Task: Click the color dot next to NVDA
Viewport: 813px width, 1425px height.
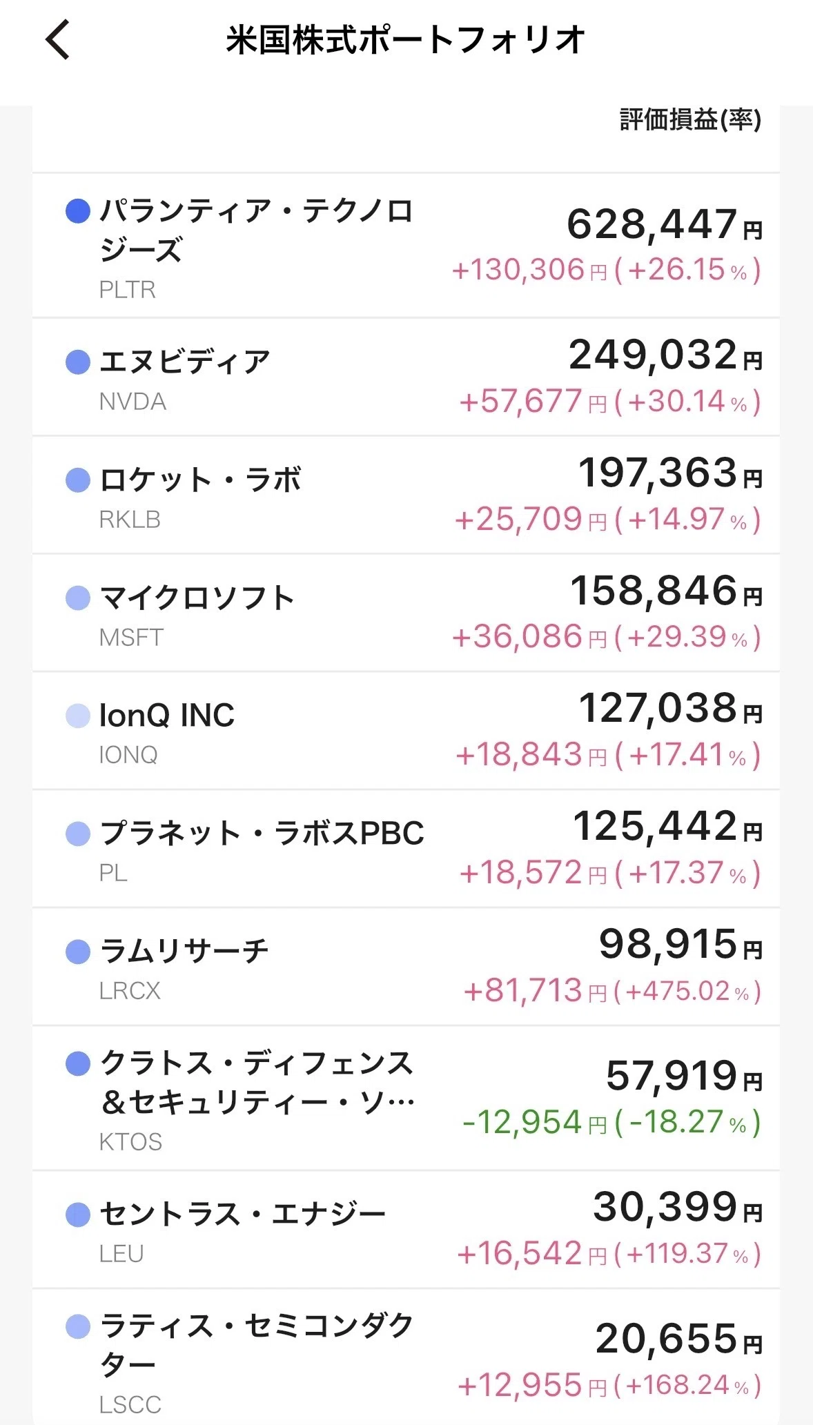Action: 78,362
